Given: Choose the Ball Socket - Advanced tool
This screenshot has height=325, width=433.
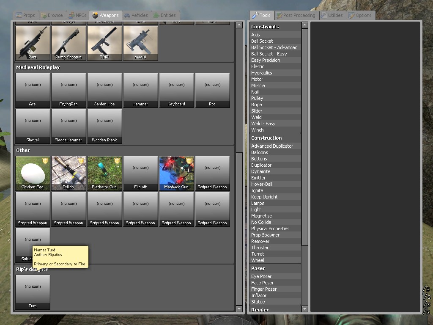Looking at the screenshot, I should pos(275,47).
